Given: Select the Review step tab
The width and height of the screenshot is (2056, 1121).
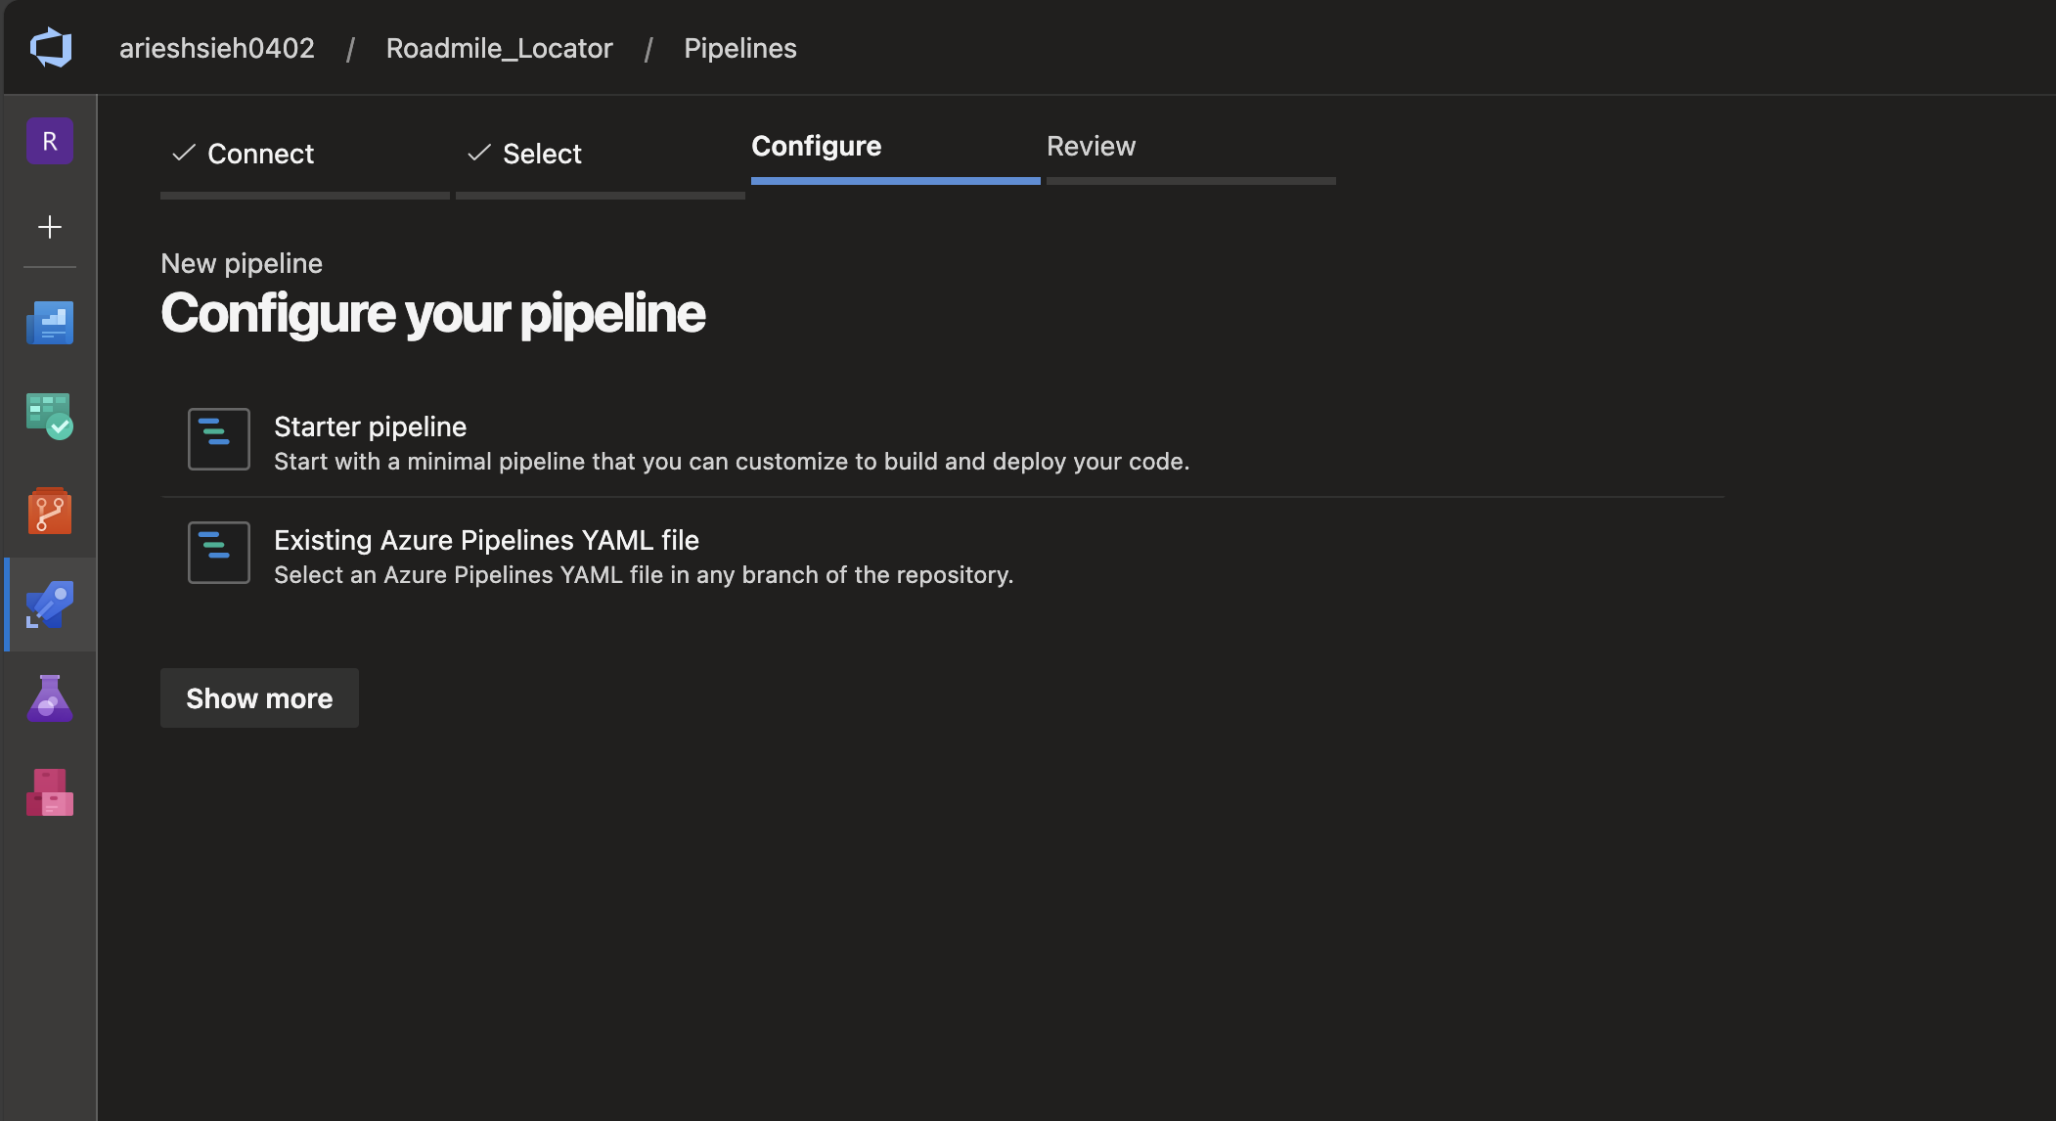Looking at the screenshot, I should click(x=1091, y=146).
